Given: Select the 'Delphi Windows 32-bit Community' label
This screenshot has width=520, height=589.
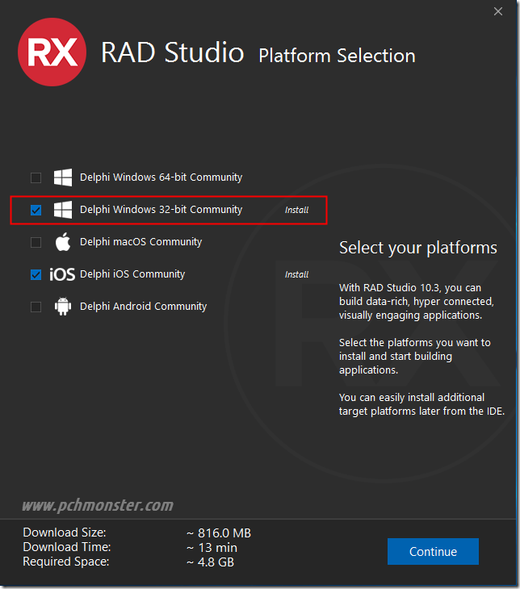Looking at the screenshot, I should (161, 210).
